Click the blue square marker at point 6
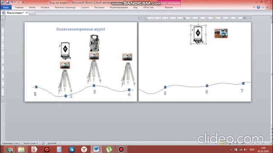This screenshot has height=153, width=273. 207,86
